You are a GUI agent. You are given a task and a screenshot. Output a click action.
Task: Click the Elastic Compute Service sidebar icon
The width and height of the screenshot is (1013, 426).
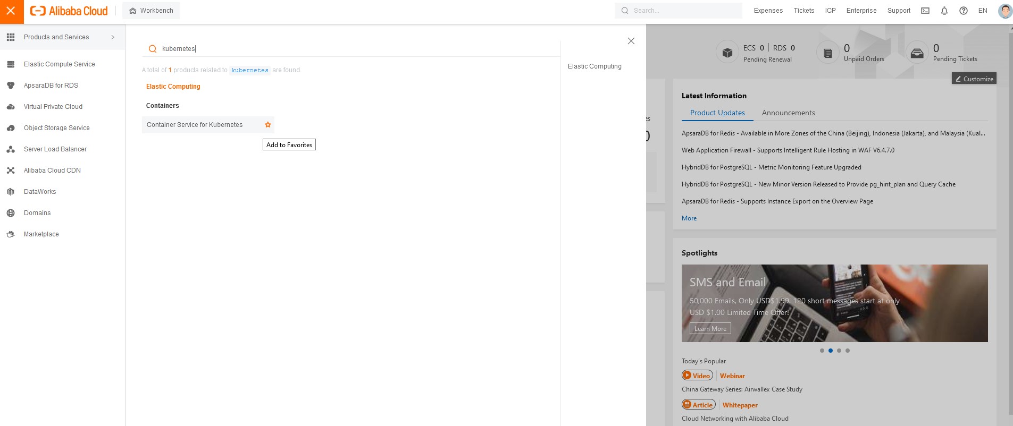click(x=11, y=64)
